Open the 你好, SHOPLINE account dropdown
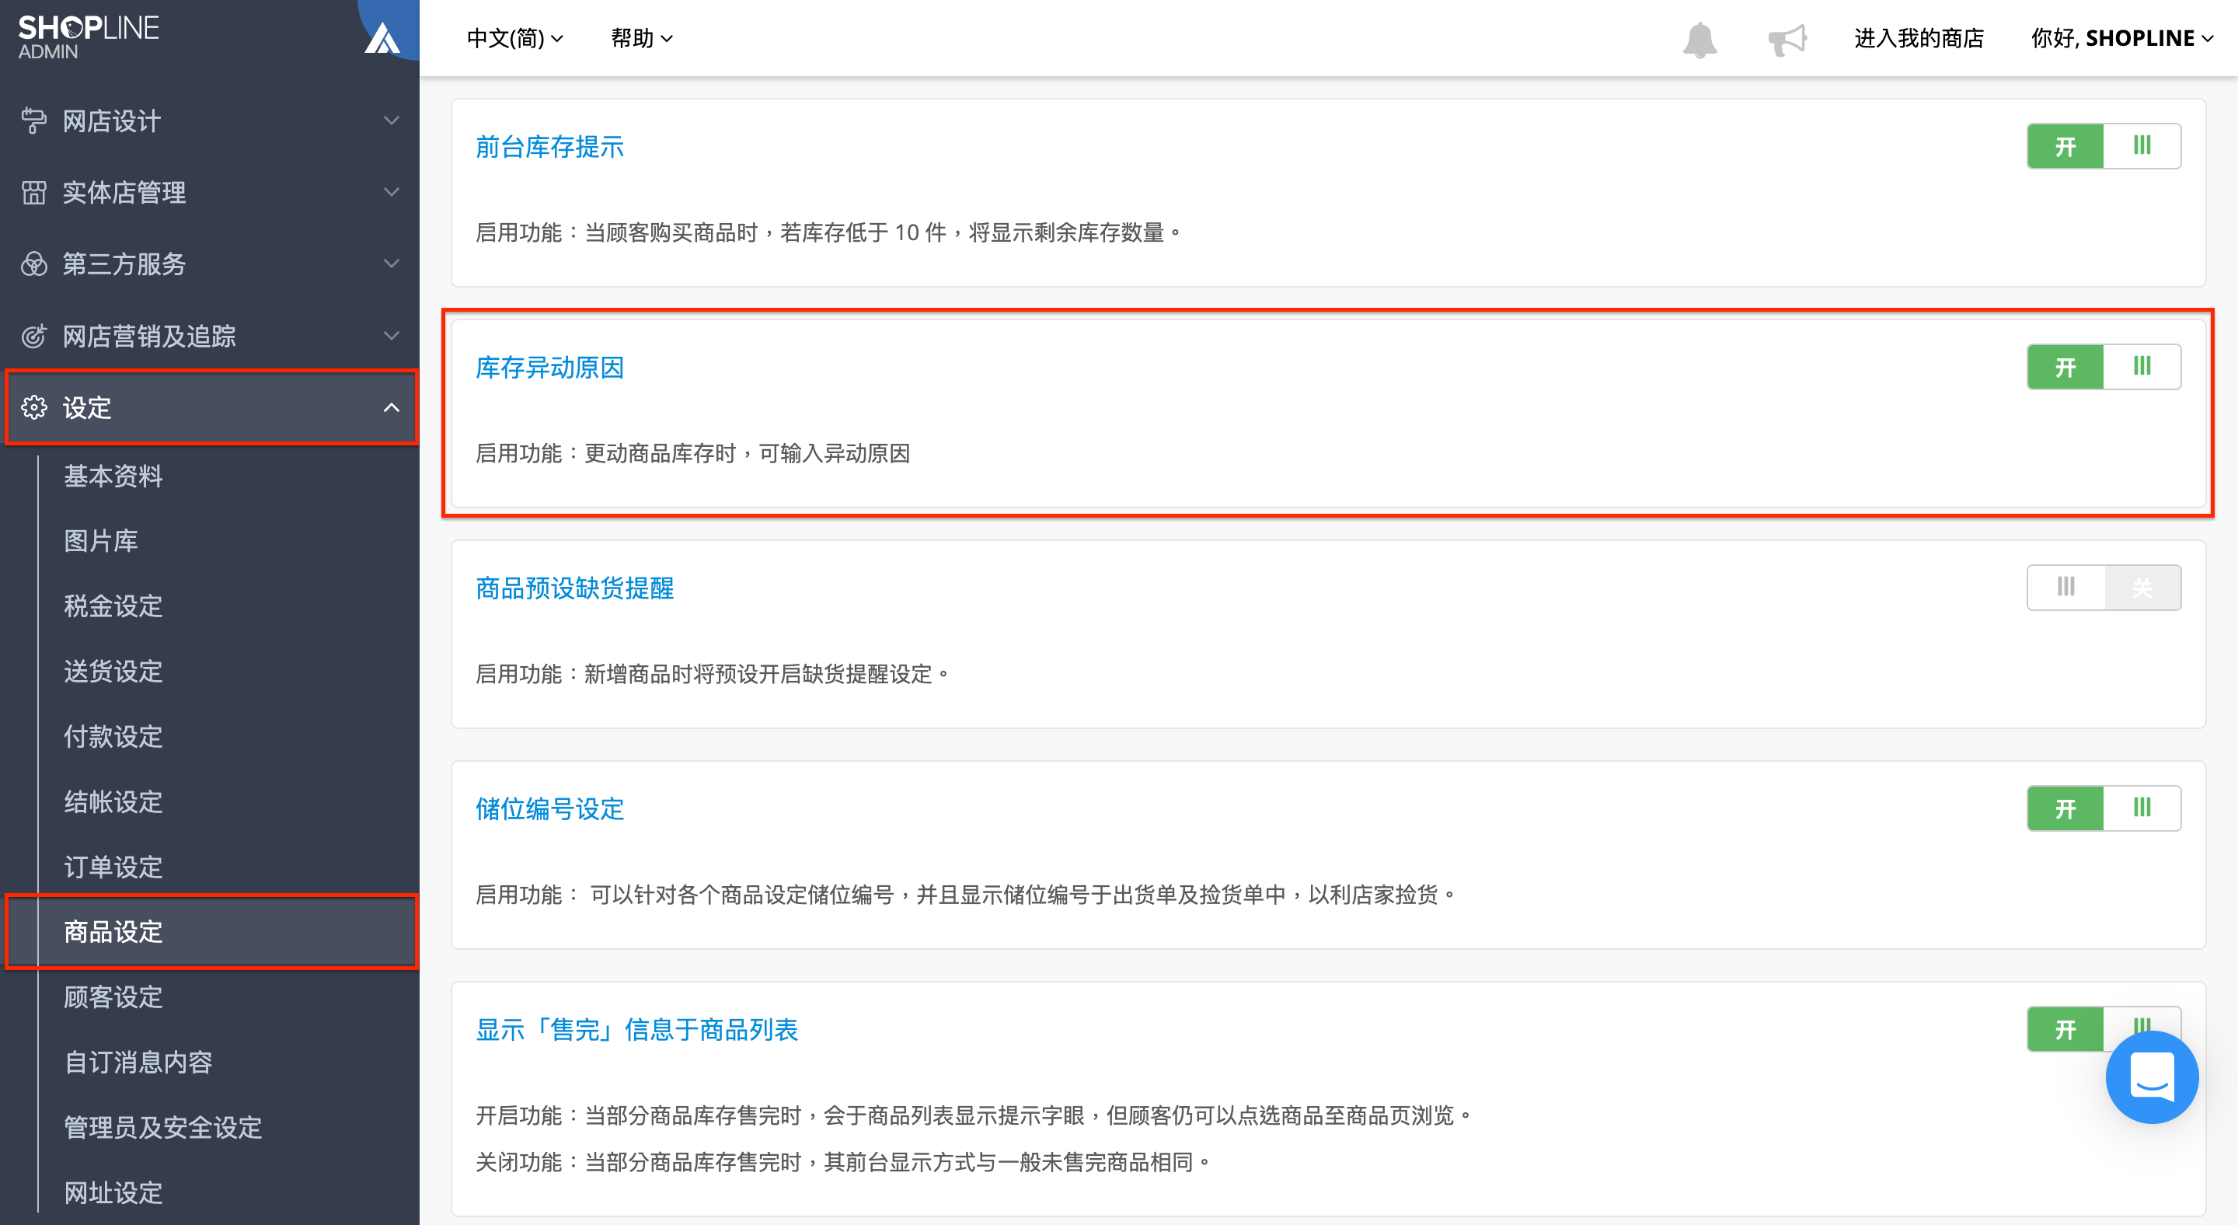This screenshot has height=1225, width=2238. [2121, 38]
